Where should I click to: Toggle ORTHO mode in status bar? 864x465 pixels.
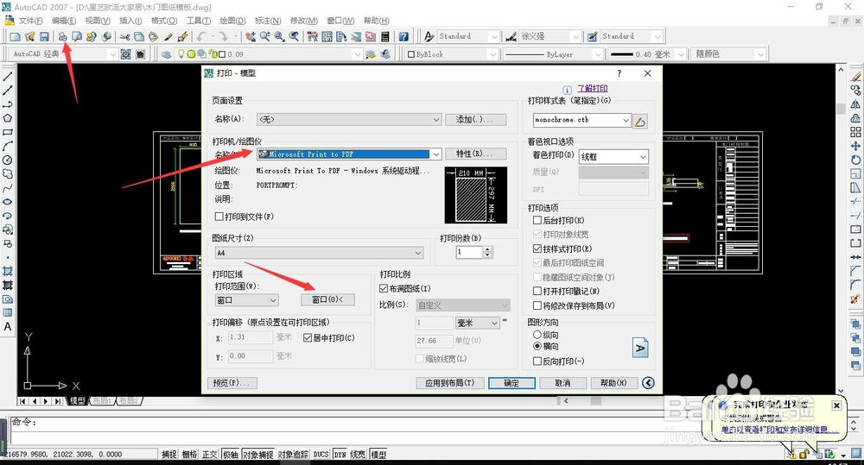coord(209,455)
